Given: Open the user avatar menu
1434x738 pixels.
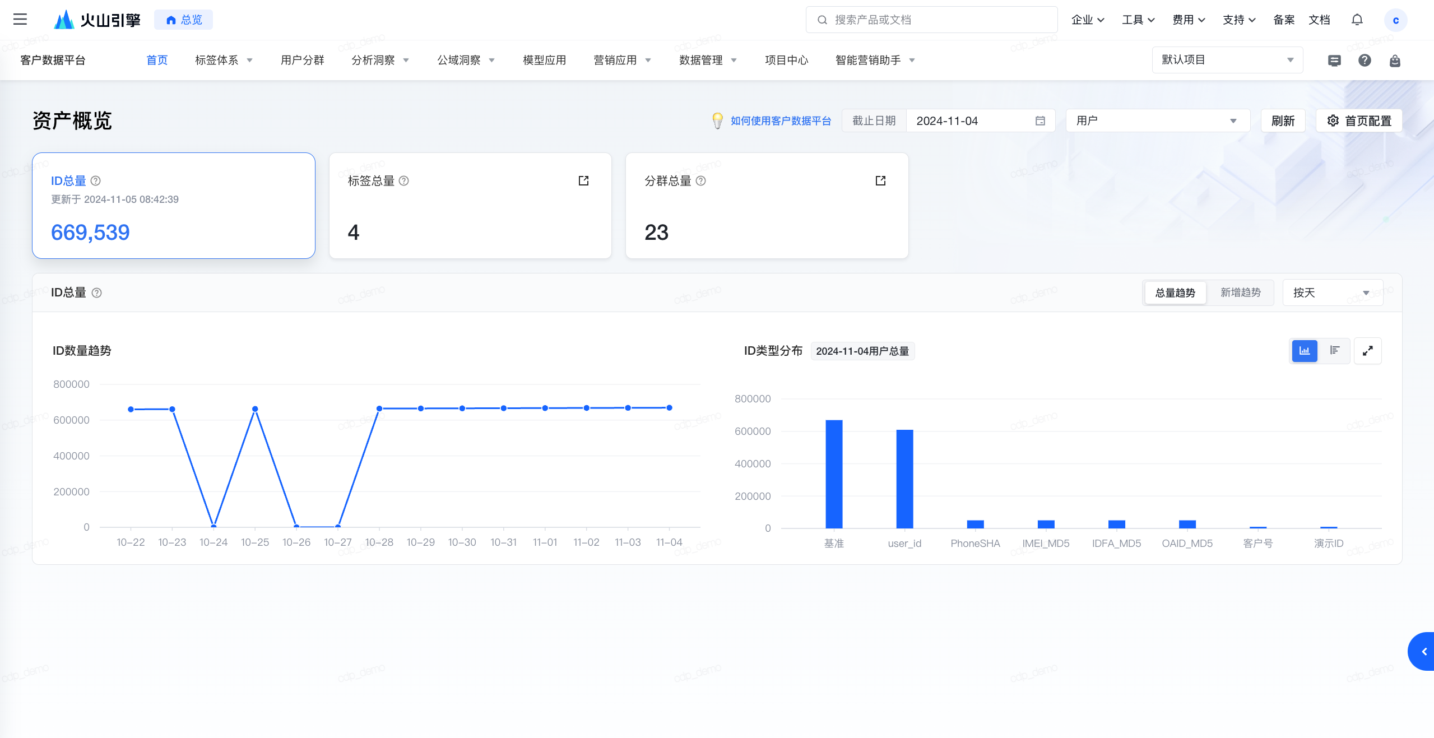Looking at the screenshot, I should click(1395, 20).
